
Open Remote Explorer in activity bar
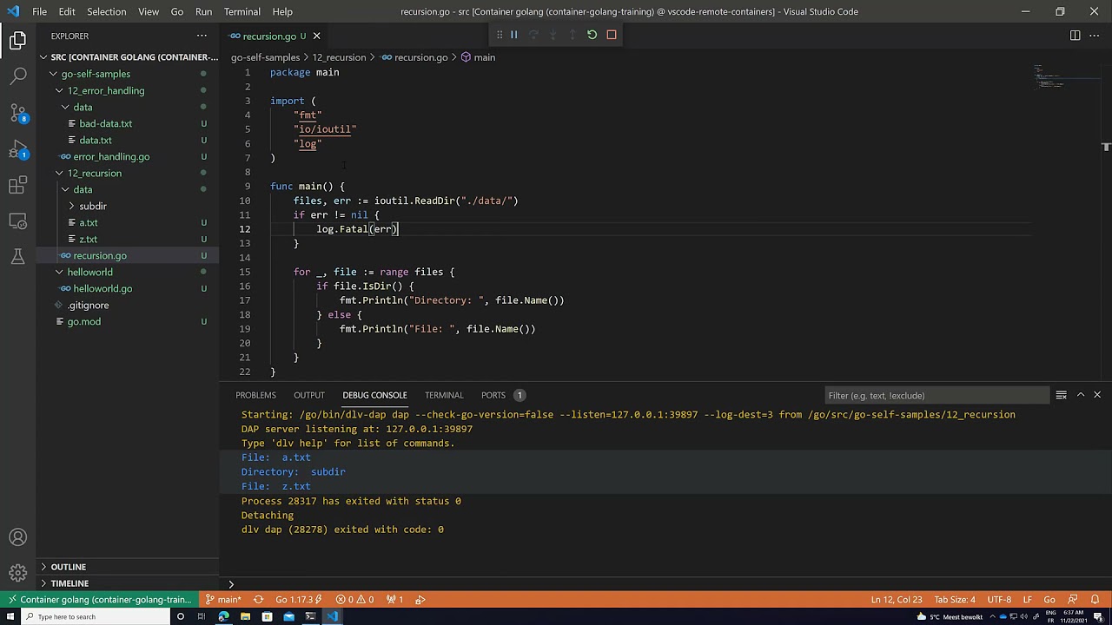tap(17, 221)
